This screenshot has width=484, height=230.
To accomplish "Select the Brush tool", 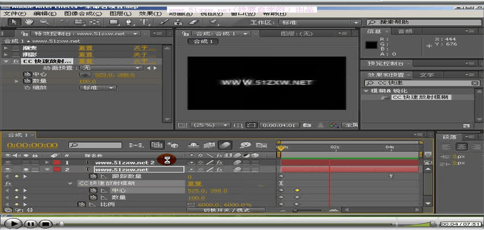I will (164, 22).
